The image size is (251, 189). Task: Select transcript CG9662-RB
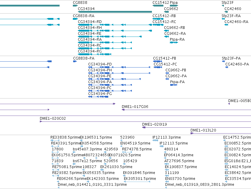click(175, 27)
